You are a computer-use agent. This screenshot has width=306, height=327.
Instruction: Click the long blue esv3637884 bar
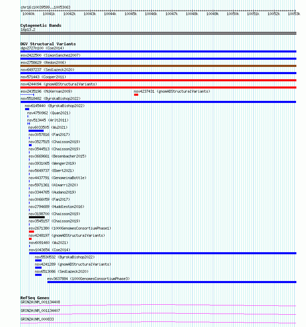coord(172,282)
